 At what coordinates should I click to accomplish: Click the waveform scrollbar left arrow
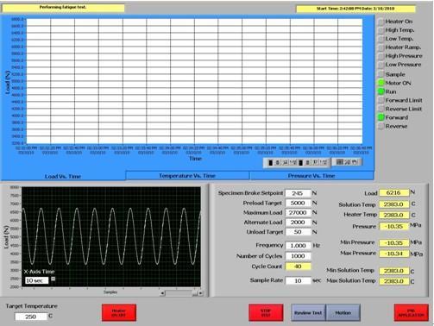[x=162, y=293]
